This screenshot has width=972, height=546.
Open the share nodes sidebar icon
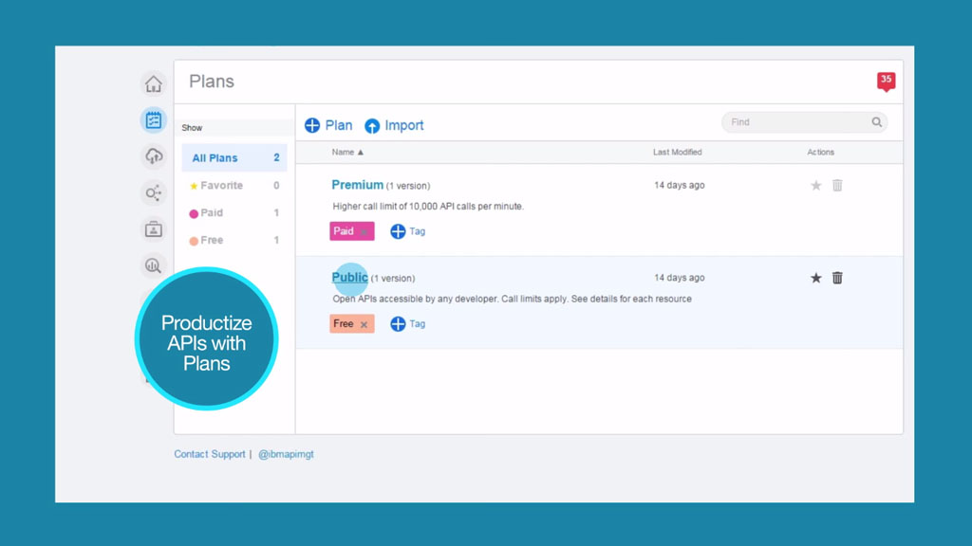click(154, 192)
